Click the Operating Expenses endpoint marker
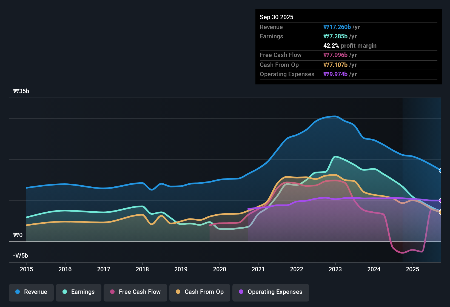Image resolution: width=450 pixels, height=307 pixels. click(441, 200)
